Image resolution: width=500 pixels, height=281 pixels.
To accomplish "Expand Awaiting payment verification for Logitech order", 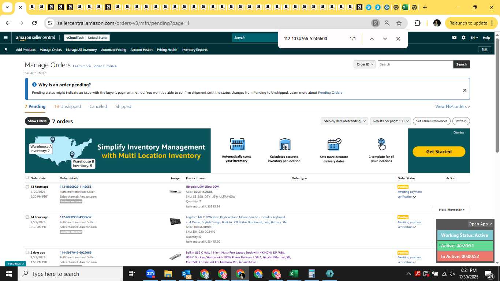I will click(414, 227).
